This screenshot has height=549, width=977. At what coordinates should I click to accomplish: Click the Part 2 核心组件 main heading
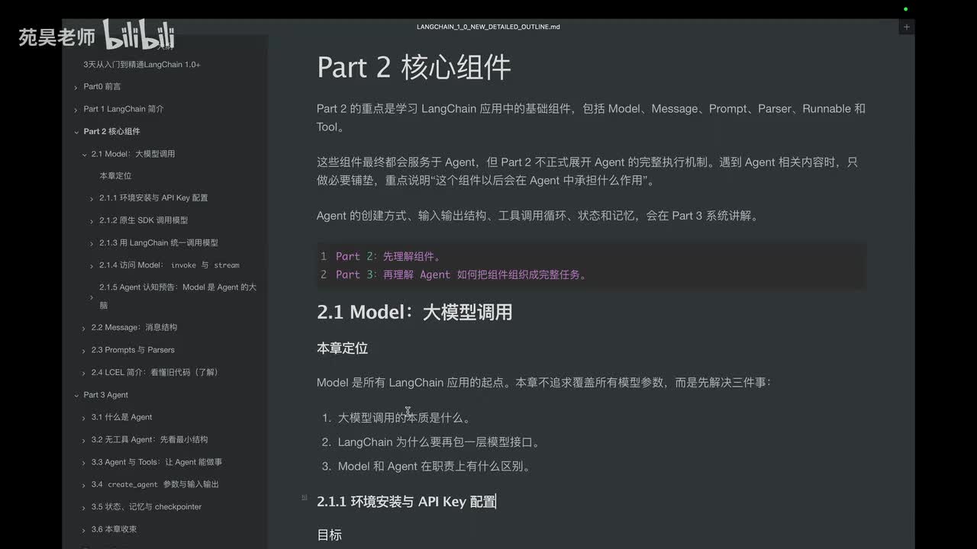pos(414,67)
